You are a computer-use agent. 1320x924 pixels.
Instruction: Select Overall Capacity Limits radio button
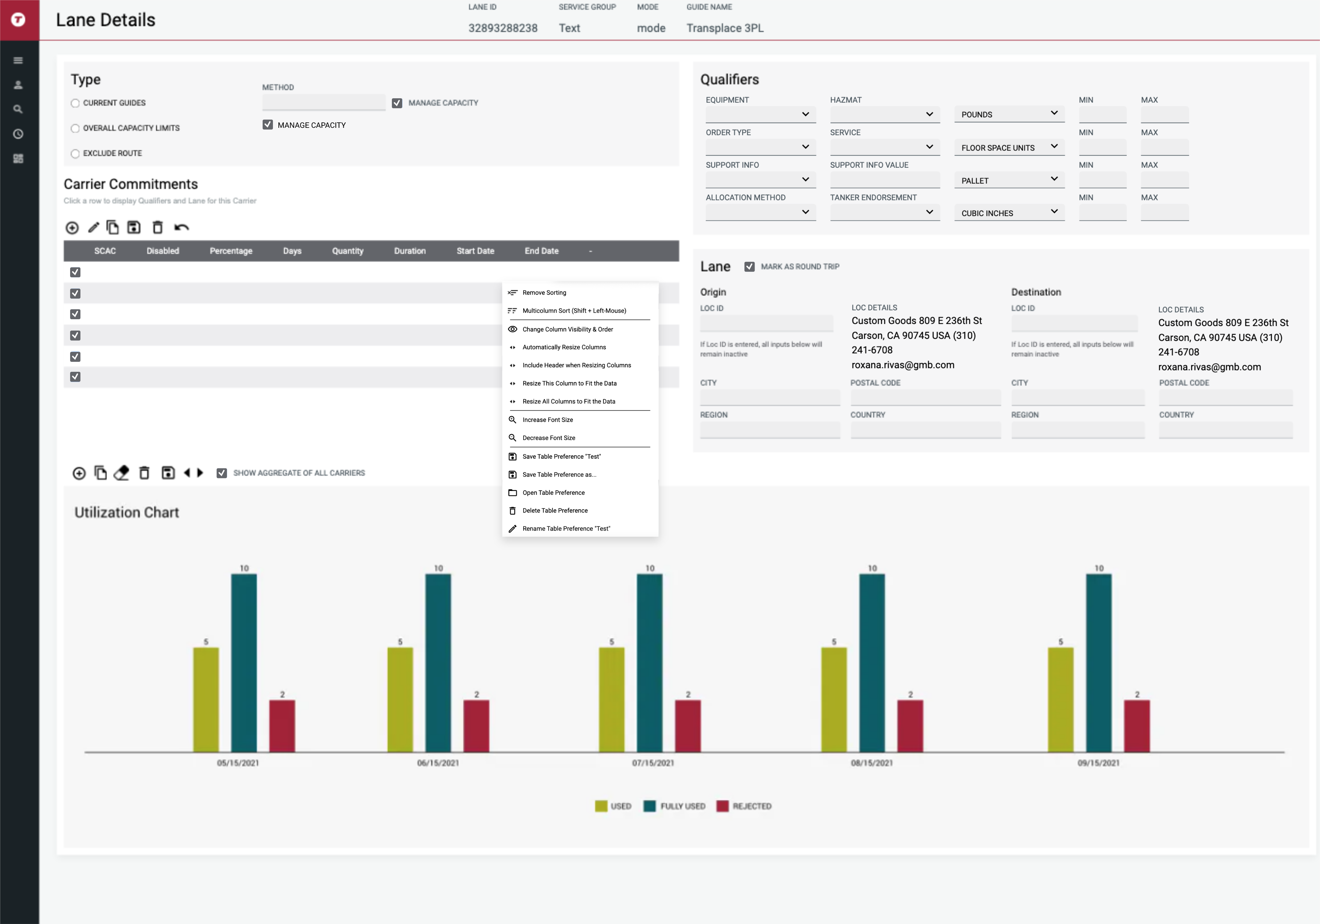pyautogui.click(x=75, y=128)
